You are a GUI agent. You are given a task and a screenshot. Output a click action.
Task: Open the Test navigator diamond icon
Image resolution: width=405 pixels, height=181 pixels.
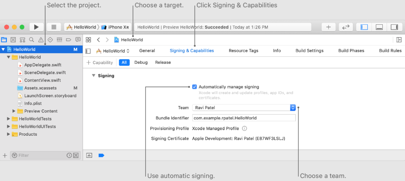tap(50, 40)
